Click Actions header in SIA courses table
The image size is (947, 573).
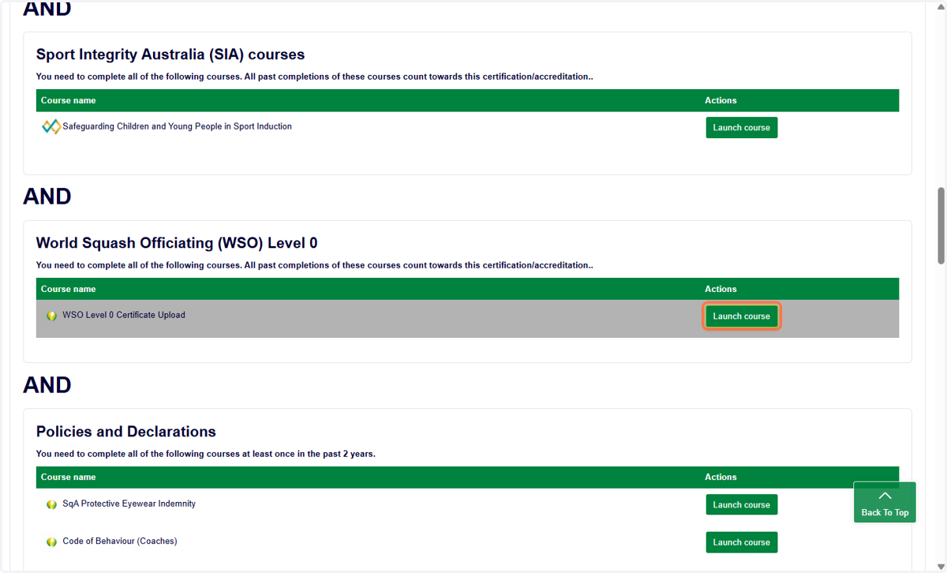tap(721, 100)
